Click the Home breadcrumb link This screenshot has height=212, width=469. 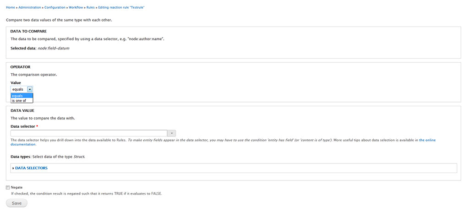point(11,8)
